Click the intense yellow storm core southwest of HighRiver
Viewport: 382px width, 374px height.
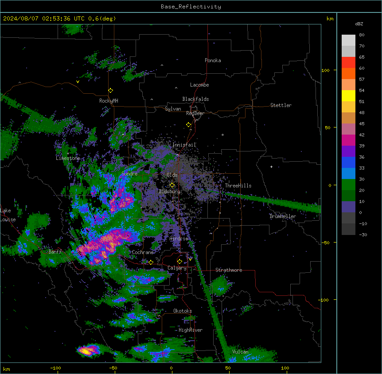(x=86, y=351)
